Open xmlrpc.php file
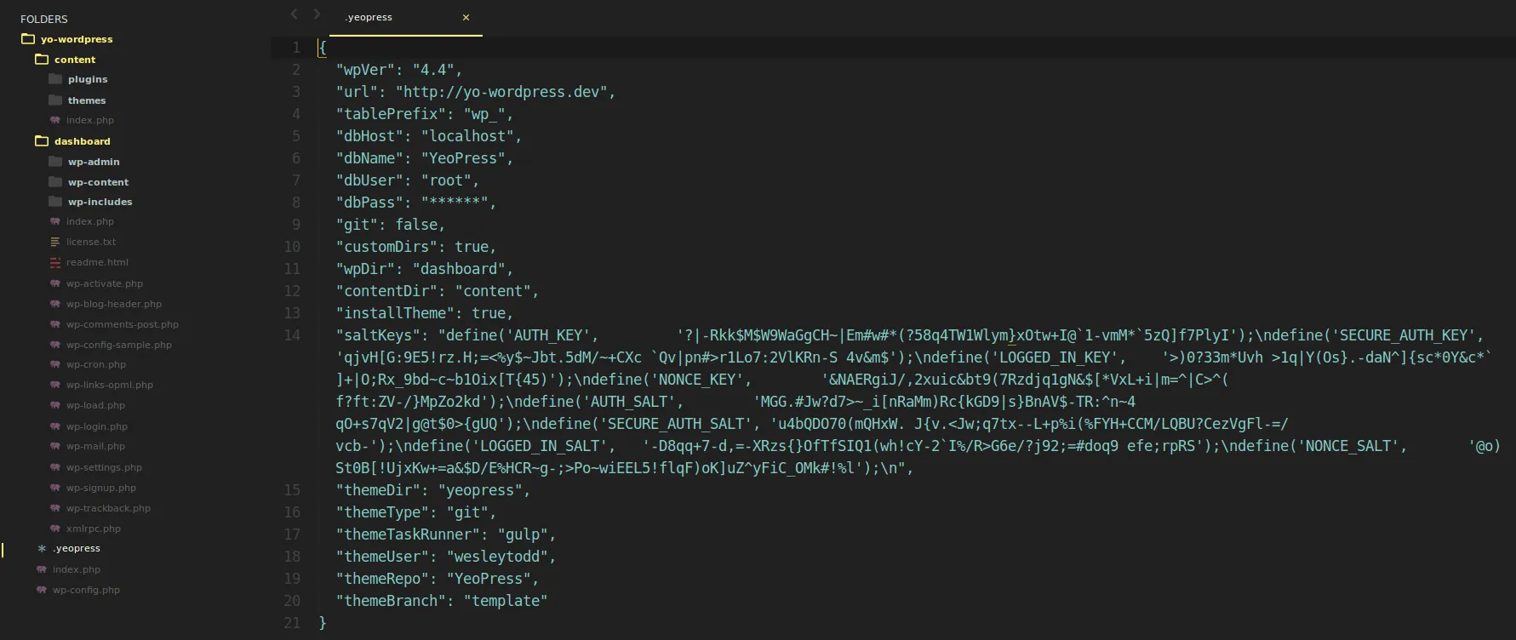 (x=94, y=529)
